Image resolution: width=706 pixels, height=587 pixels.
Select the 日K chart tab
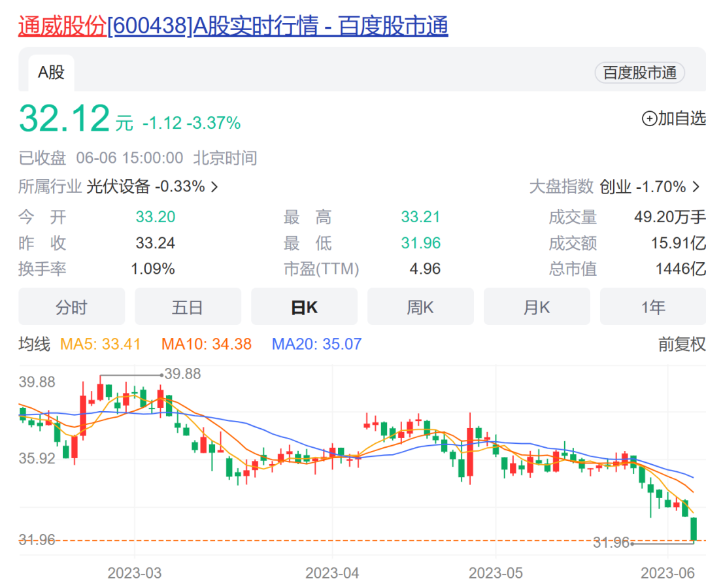click(x=304, y=307)
